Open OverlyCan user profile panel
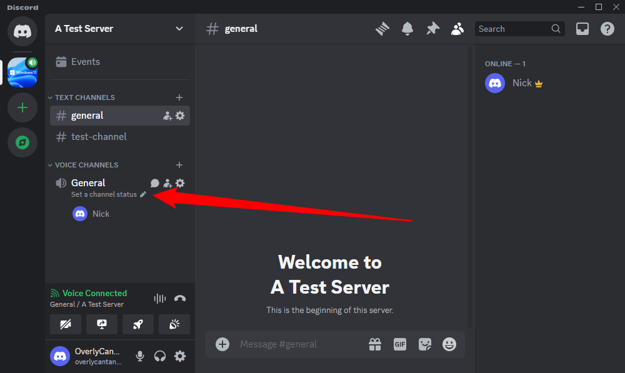The height and width of the screenshot is (373, 625). pos(87,356)
